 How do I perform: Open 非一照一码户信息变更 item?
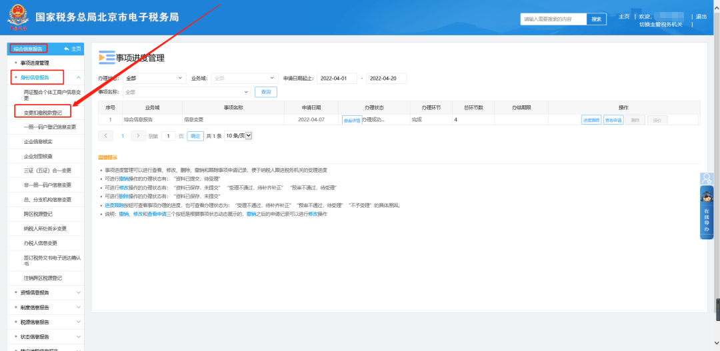click(47, 185)
